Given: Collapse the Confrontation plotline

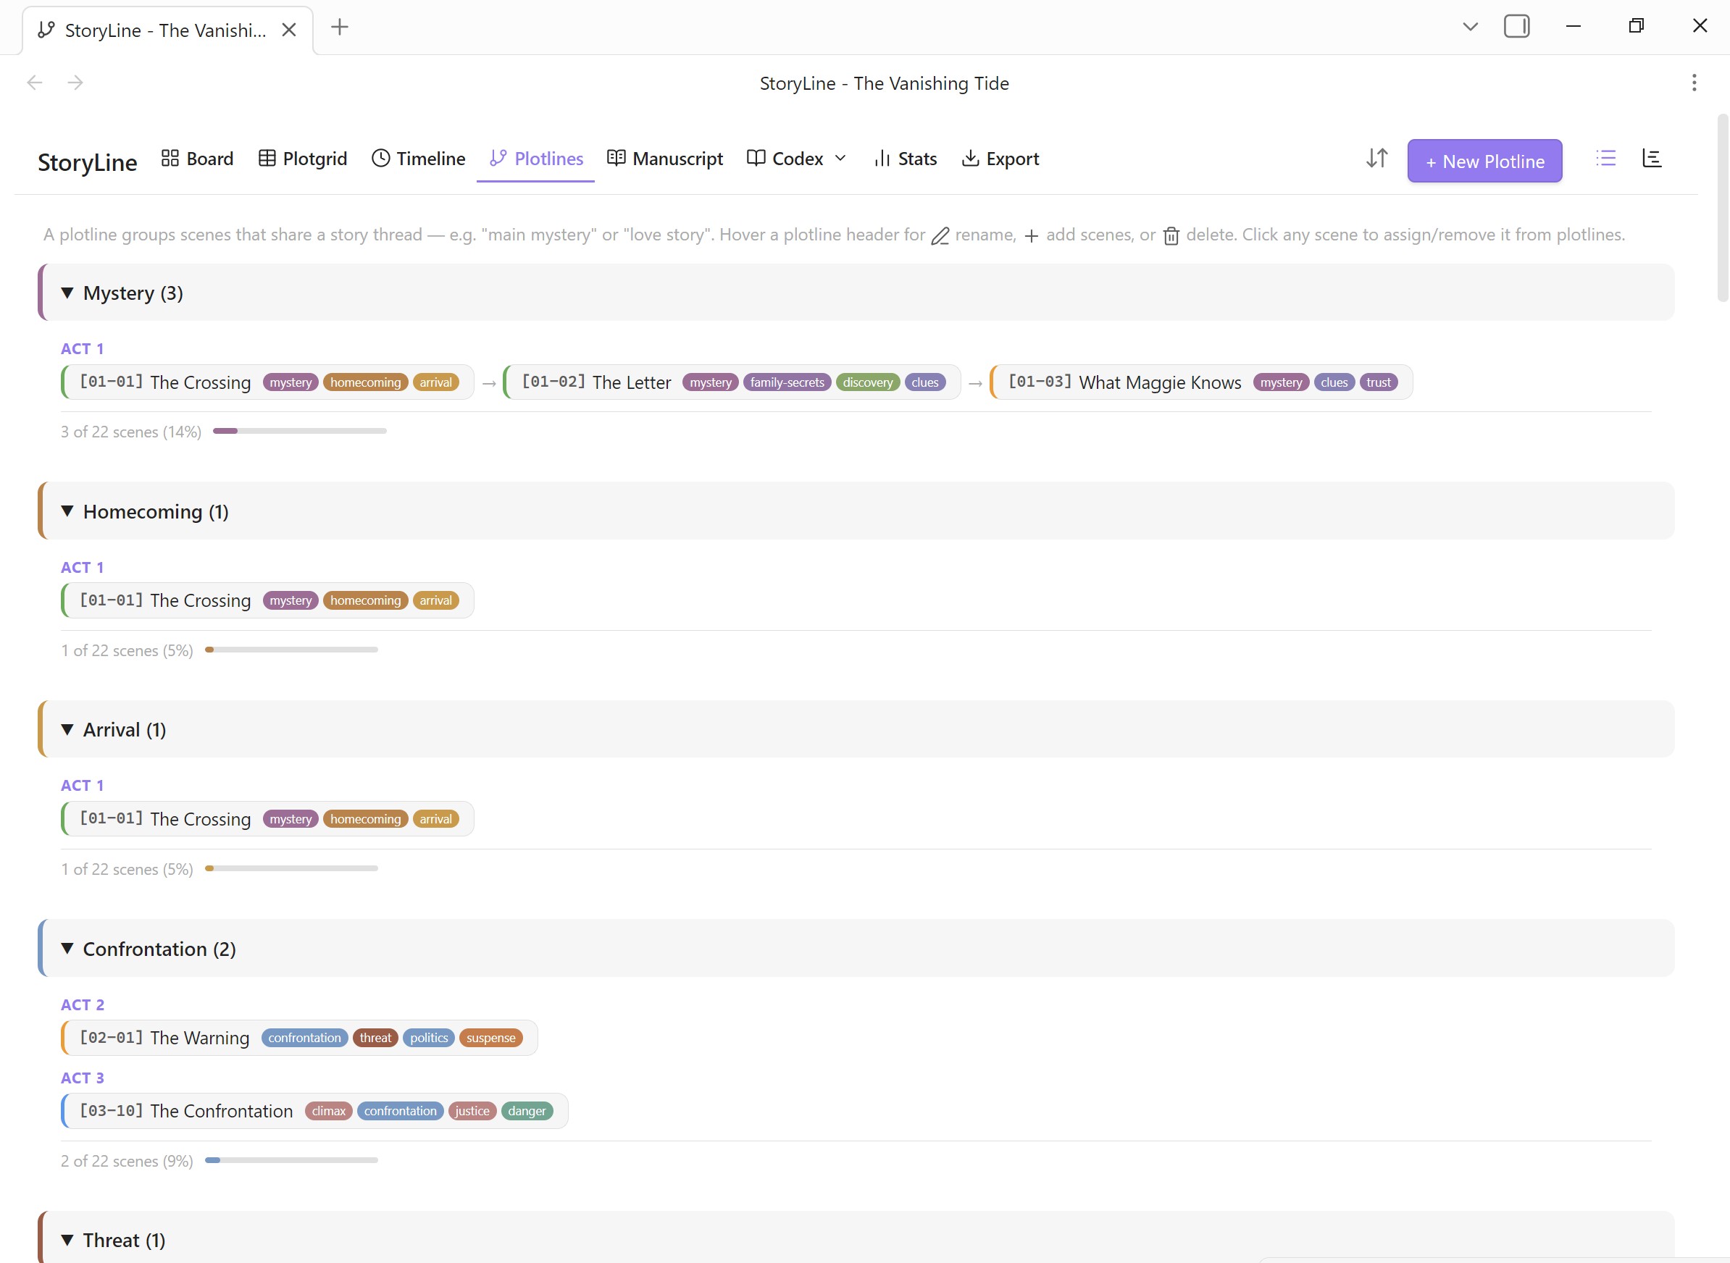Looking at the screenshot, I should click(67, 948).
